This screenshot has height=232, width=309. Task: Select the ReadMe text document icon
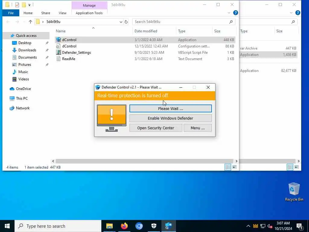click(x=58, y=59)
